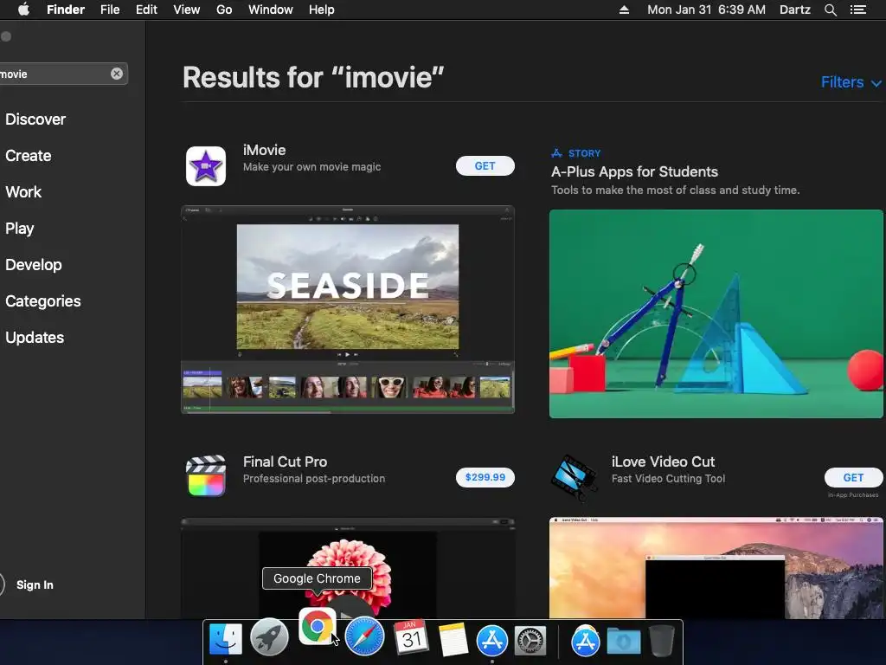Open the View menu
The height and width of the screenshot is (665, 886).
pos(187,10)
